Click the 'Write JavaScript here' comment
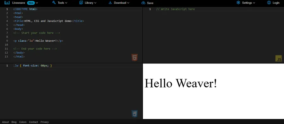Viewport: 284px width, 124px height. (175, 9)
